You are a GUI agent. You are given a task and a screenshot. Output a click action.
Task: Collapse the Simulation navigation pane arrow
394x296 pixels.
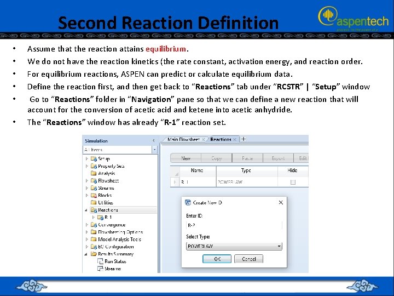(x=154, y=141)
